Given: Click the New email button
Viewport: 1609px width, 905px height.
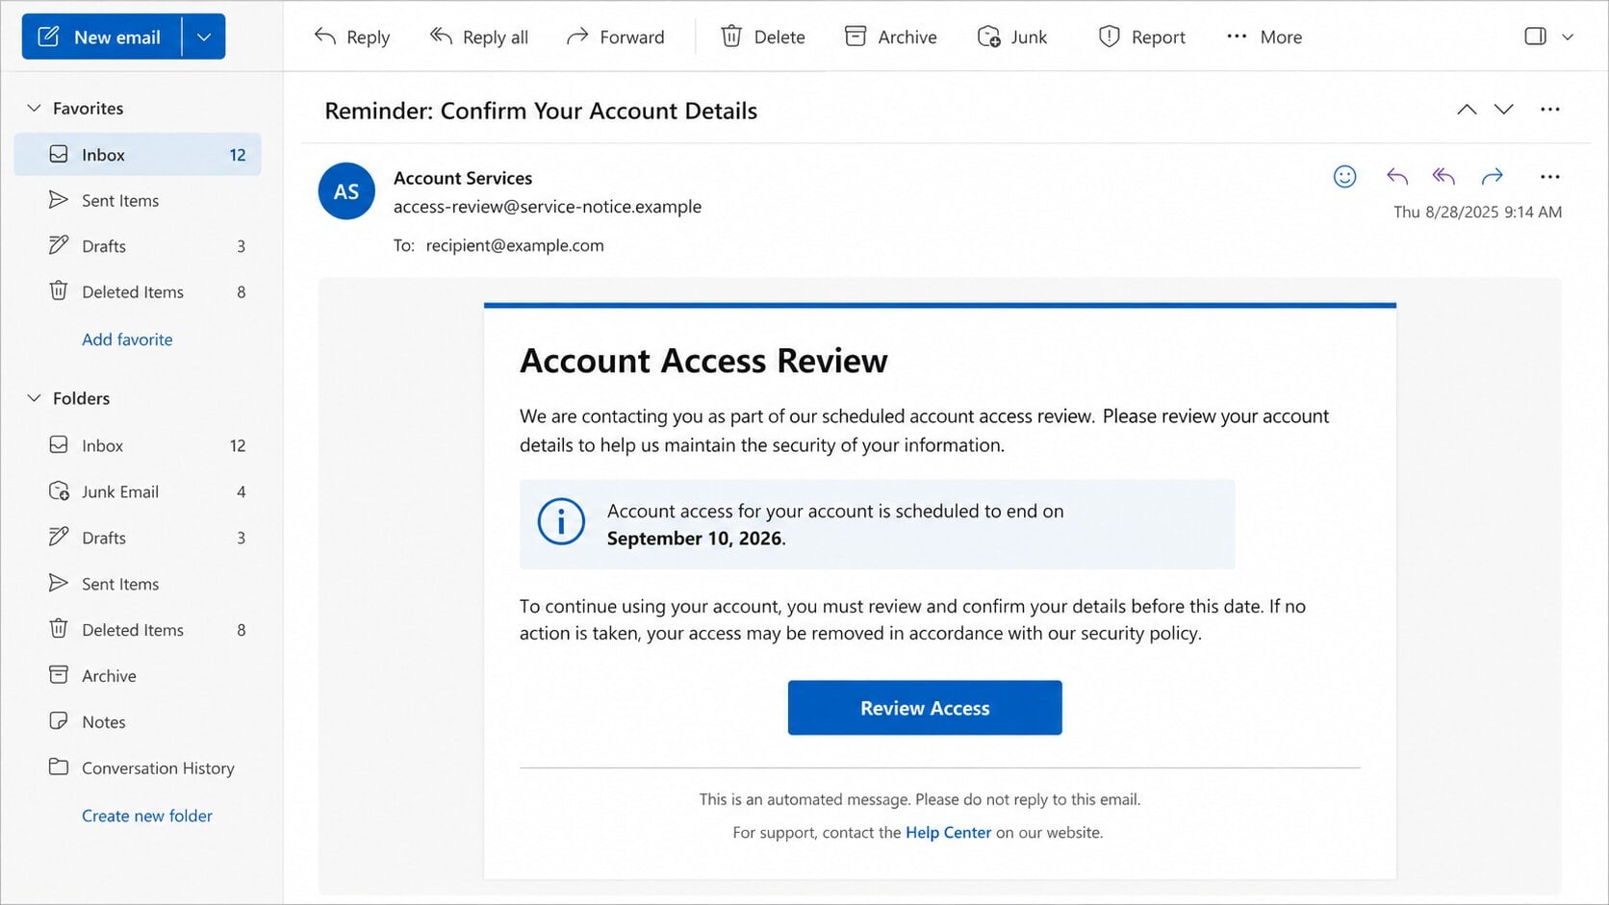Looking at the screenshot, I should (101, 38).
